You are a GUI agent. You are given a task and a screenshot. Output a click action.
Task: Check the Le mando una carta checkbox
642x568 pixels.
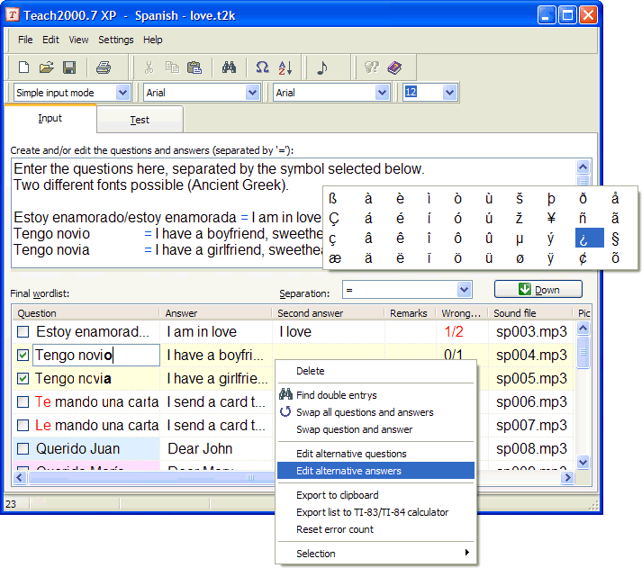(x=23, y=425)
